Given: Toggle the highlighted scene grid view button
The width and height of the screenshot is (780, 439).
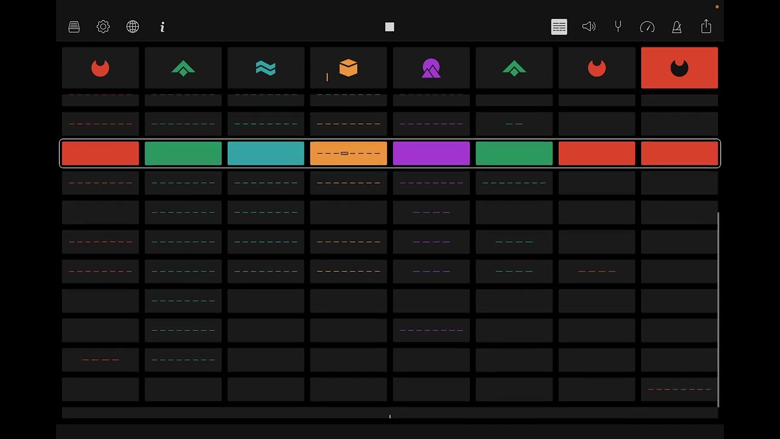Looking at the screenshot, I should pyautogui.click(x=559, y=27).
